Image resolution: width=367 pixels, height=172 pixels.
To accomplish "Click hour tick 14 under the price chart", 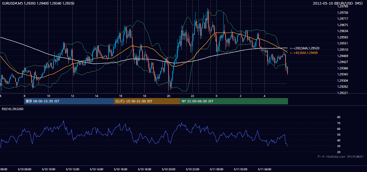I will (x=96, y=96).
